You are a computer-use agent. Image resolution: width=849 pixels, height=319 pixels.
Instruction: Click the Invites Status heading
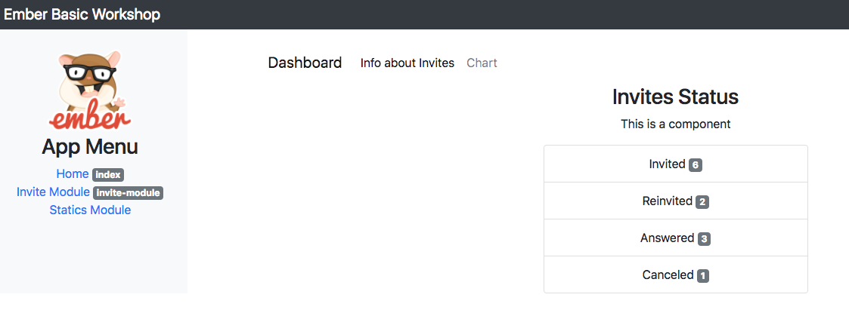676,97
